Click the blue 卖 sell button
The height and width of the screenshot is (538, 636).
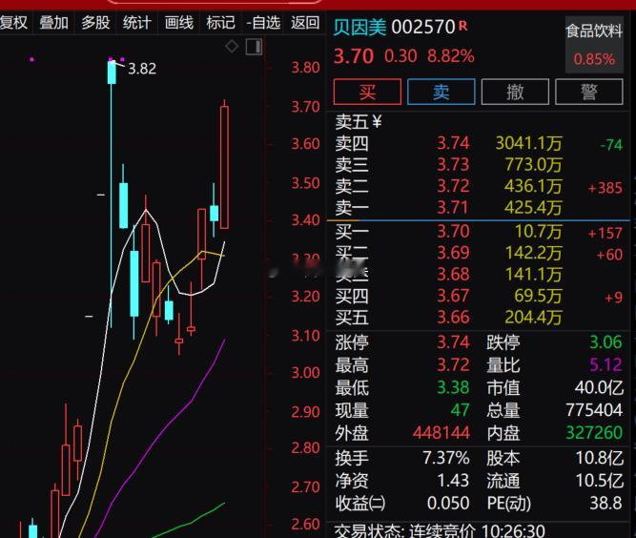click(x=441, y=92)
